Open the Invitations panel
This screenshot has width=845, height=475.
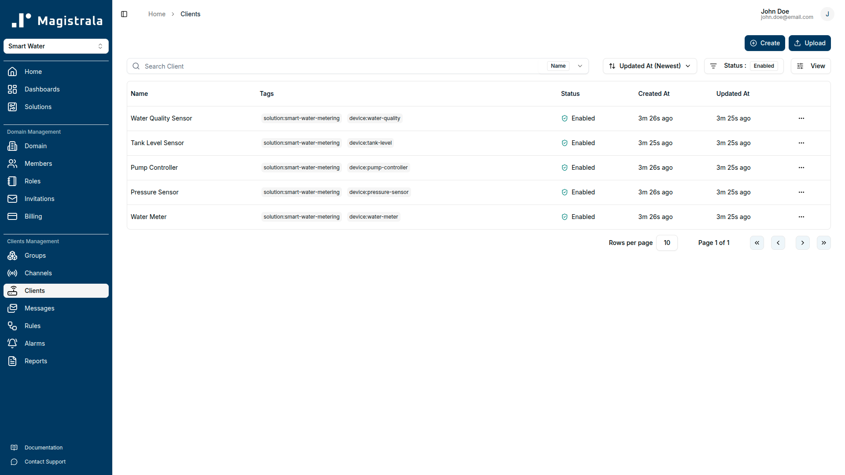coord(39,199)
